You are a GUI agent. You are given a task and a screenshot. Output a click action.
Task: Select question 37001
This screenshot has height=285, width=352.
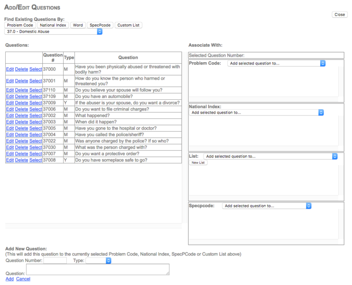point(36,81)
